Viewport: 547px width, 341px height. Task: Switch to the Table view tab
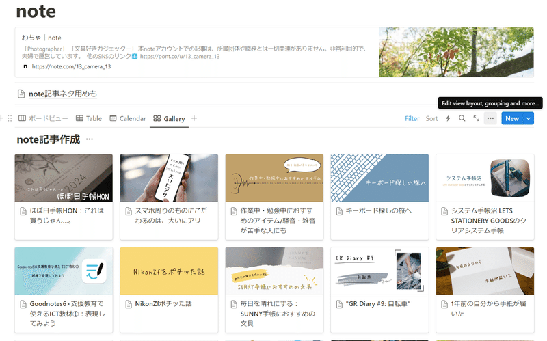[89, 118]
